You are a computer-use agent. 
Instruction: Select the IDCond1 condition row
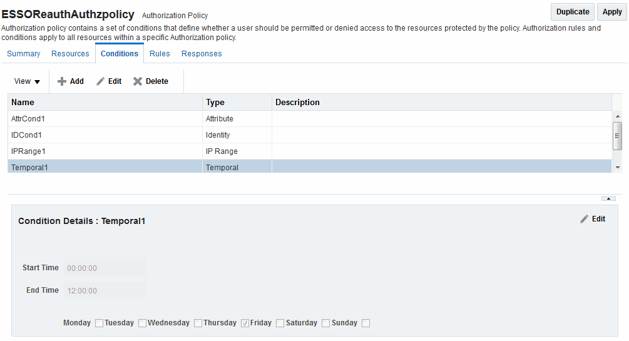[310, 135]
